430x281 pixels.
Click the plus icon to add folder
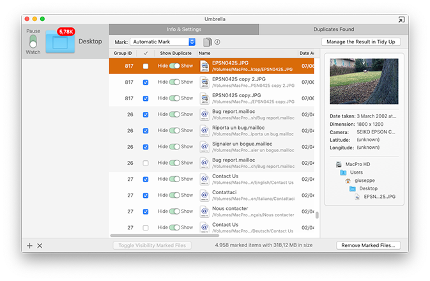(x=29, y=246)
